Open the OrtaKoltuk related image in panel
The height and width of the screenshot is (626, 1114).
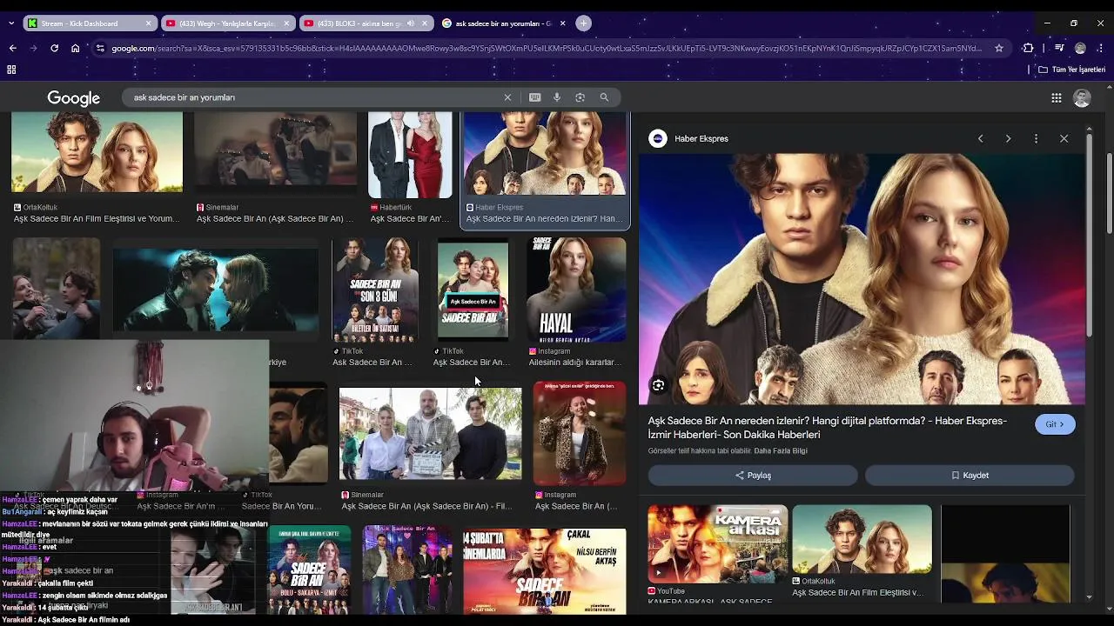point(862,540)
